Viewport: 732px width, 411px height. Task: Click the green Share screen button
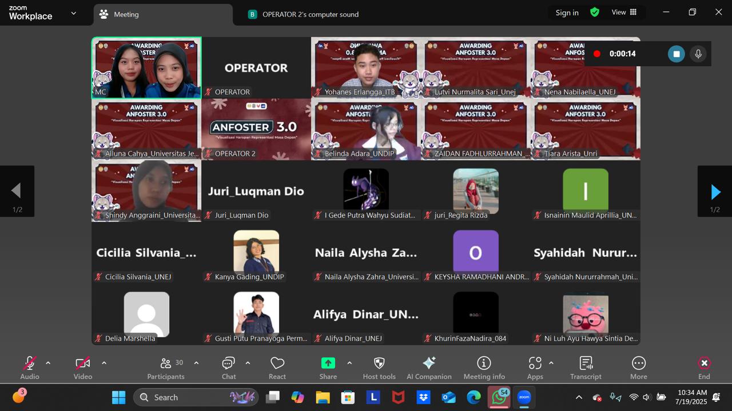click(x=328, y=364)
